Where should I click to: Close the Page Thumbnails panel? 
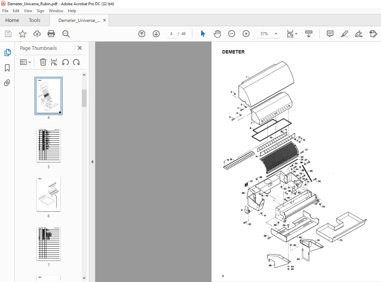pyautogui.click(x=80, y=48)
